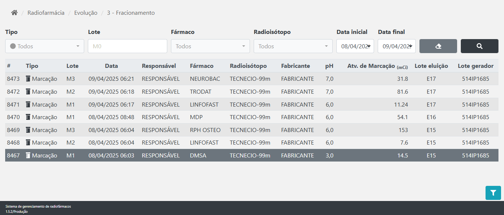The width and height of the screenshot is (504, 215).
Task: Sort by the Atv. de Marcação column header
Action: point(369,66)
